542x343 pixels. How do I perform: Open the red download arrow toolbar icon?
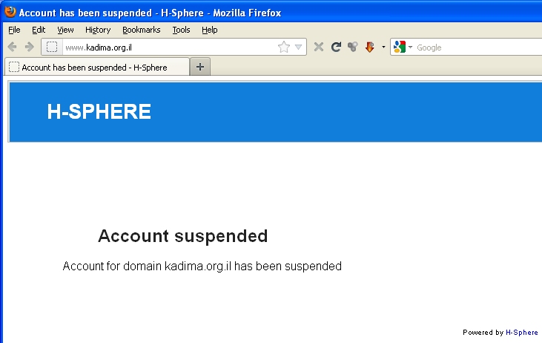click(370, 47)
